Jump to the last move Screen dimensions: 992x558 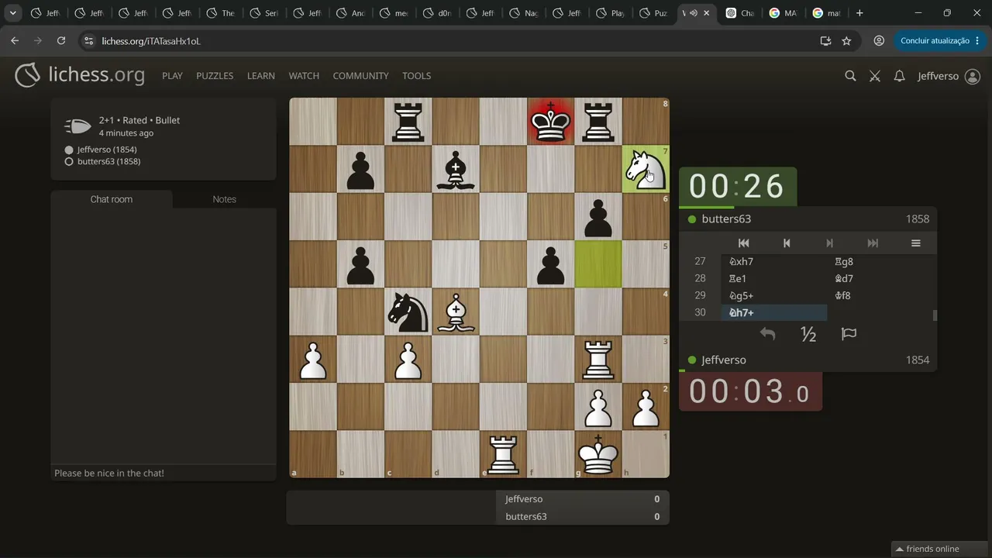(x=873, y=243)
